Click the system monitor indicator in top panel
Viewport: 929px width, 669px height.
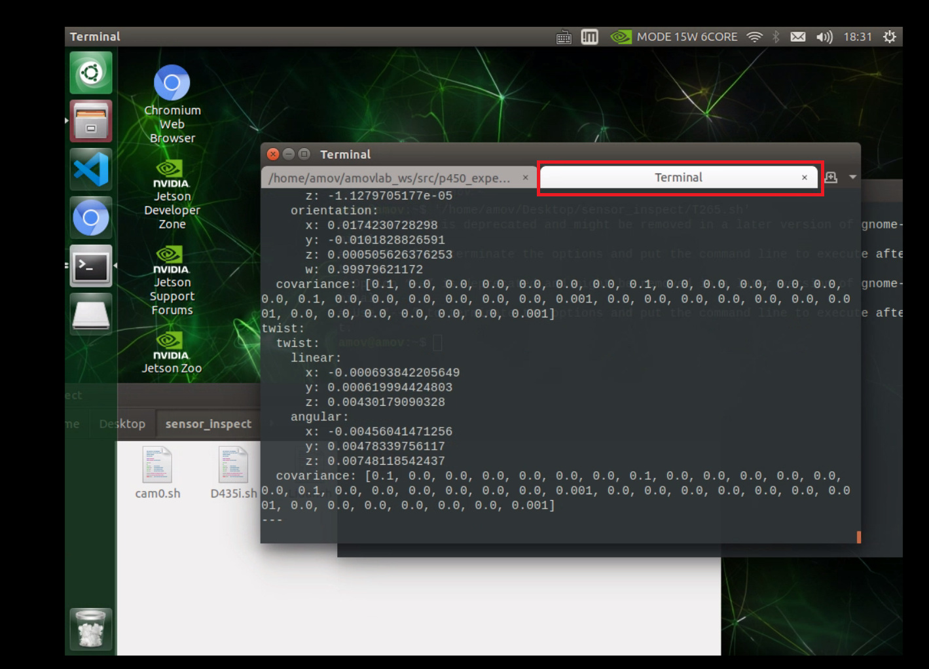(x=590, y=37)
